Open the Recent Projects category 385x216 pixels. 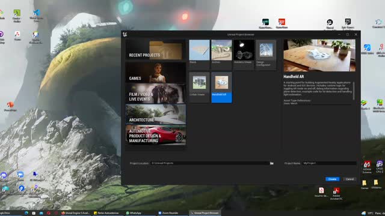coord(155,50)
